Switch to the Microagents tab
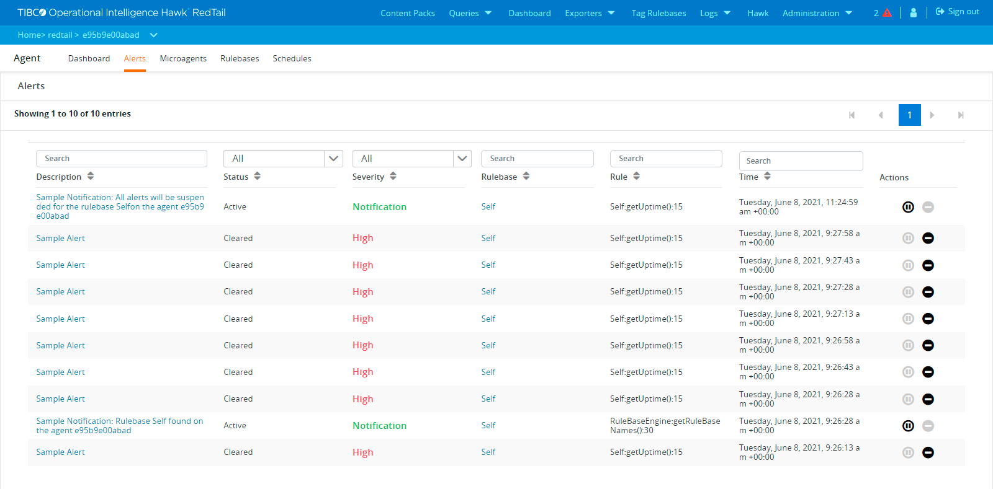This screenshot has width=993, height=489. (x=183, y=58)
